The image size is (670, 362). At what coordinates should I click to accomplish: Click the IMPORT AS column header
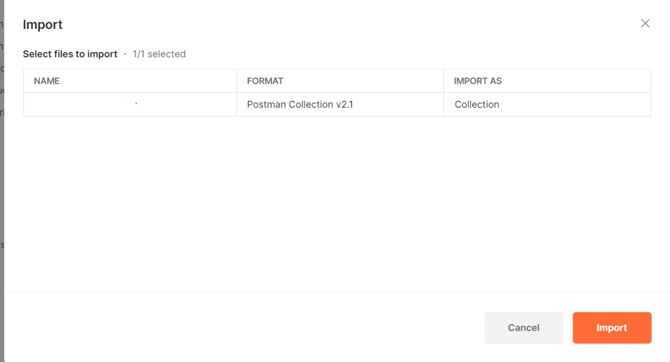478,81
